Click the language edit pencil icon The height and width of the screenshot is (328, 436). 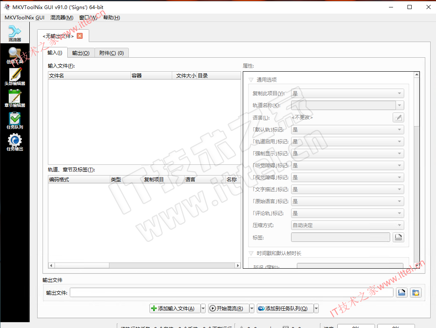click(398, 117)
